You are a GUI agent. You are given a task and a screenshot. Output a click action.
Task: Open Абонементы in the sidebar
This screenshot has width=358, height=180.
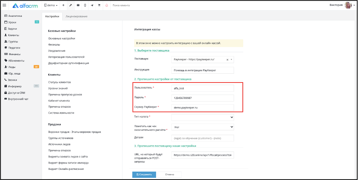[14, 61]
